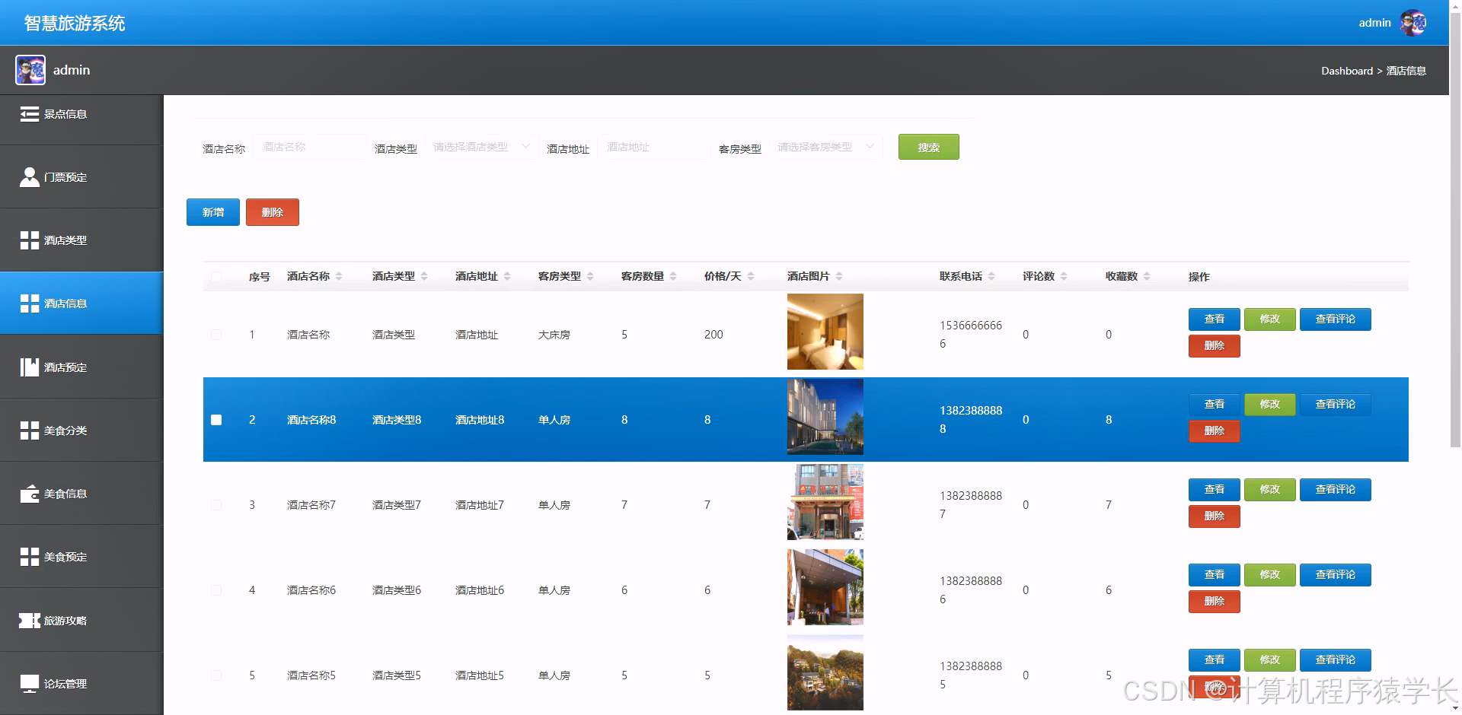The height and width of the screenshot is (715, 1462).
Task: Click the price 200 cell
Action: (713, 335)
